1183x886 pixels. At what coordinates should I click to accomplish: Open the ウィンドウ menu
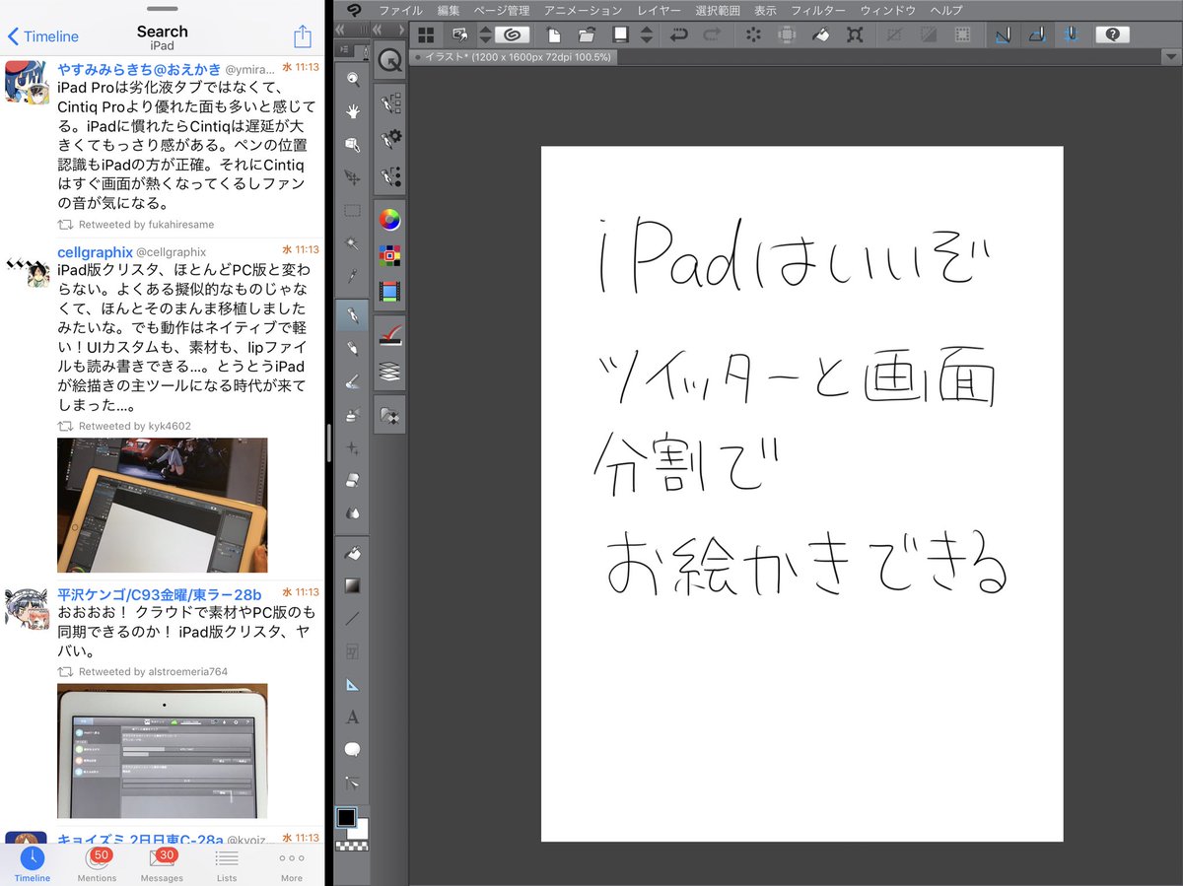[887, 10]
